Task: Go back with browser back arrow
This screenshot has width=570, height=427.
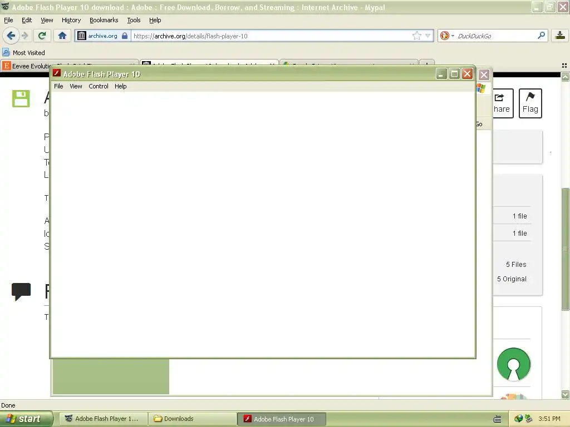Action: [11, 36]
